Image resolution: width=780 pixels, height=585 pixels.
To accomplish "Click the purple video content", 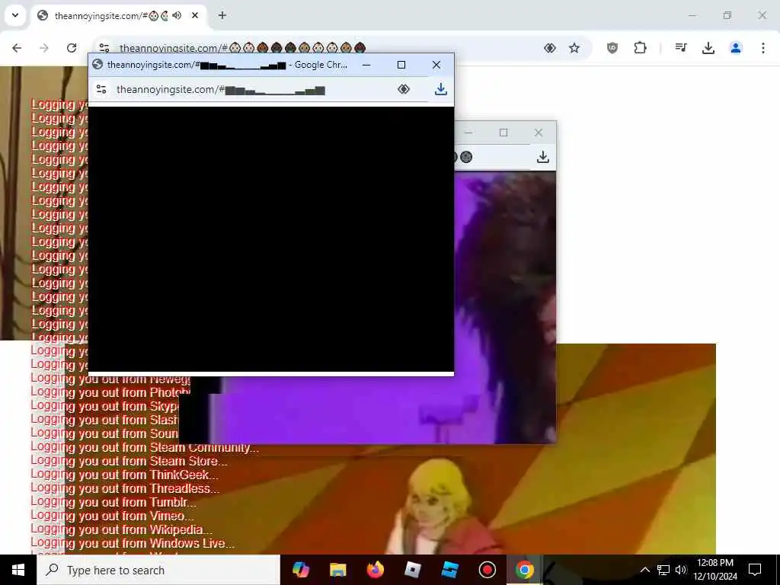I will (x=505, y=308).
